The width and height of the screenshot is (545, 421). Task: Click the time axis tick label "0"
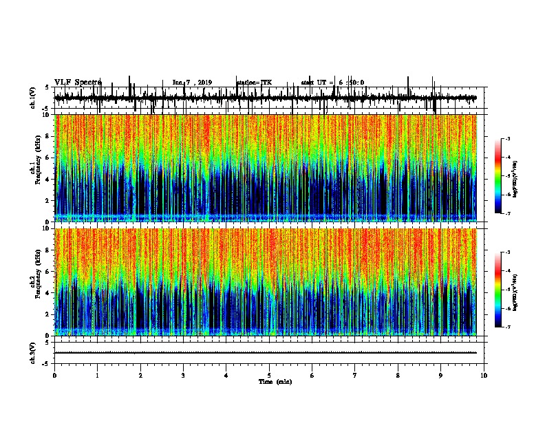pos(54,375)
